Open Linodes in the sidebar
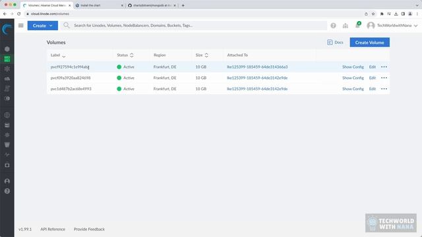 7,49
